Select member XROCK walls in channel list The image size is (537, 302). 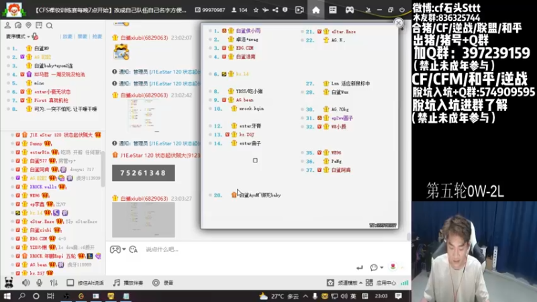[43, 187]
